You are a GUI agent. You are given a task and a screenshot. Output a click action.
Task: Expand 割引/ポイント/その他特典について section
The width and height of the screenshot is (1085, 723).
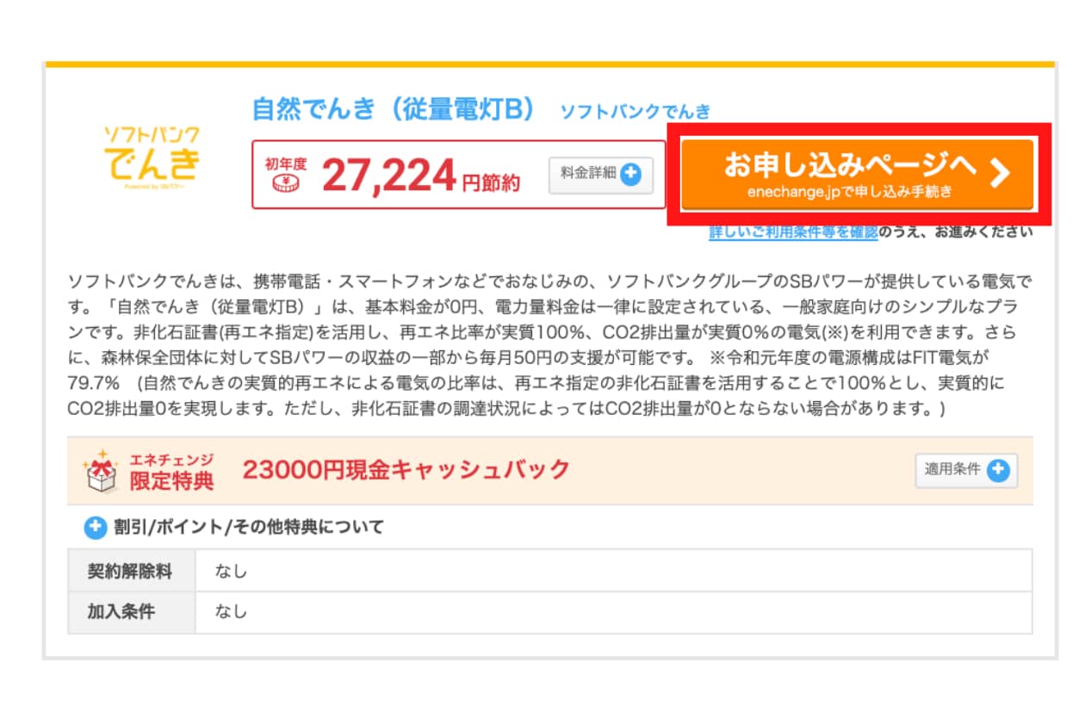[x=234, y=527]
